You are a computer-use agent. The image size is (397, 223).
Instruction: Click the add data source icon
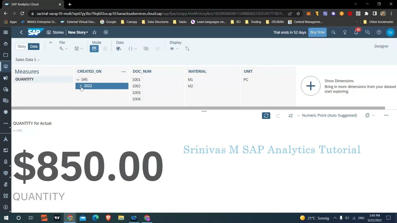point(118,49)
